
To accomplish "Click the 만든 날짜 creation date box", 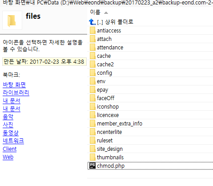I will coord(44,61).
